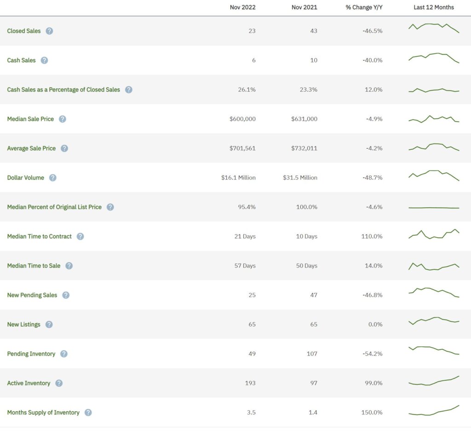The width and height of the screenshot is (471, 431).
Task: Open Average Sale Price metric
Action: 31,148
